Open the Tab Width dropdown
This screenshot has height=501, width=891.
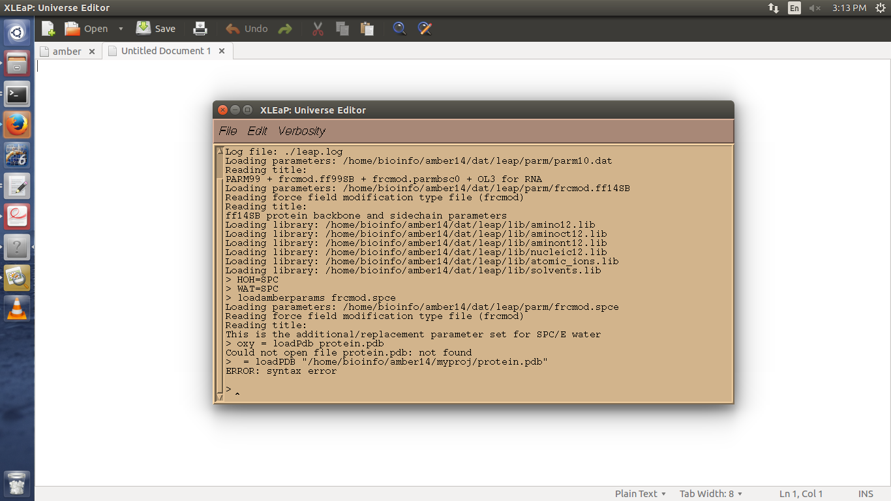pos(711,494)
